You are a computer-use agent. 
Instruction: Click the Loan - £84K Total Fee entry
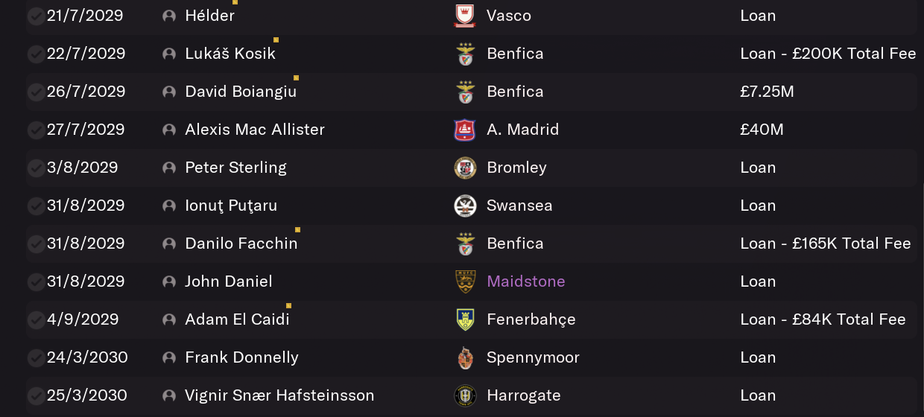click(x=823, y=319)
